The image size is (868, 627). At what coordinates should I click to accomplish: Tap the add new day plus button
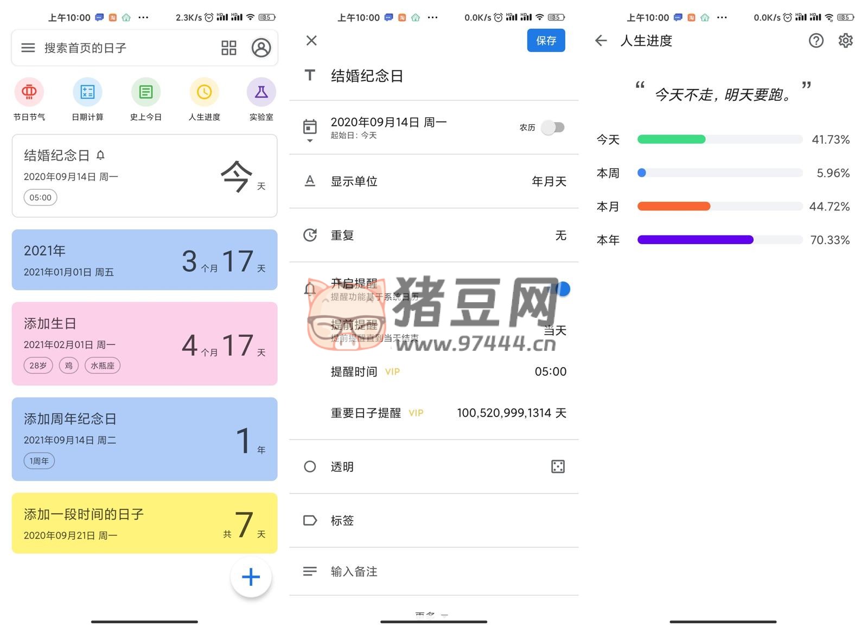[x=251, y=577]
